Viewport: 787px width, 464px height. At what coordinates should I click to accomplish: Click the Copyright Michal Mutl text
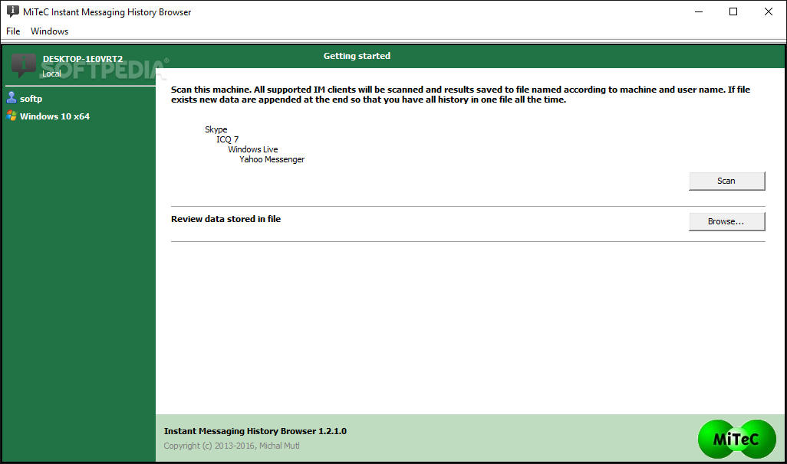coord(232,446)
